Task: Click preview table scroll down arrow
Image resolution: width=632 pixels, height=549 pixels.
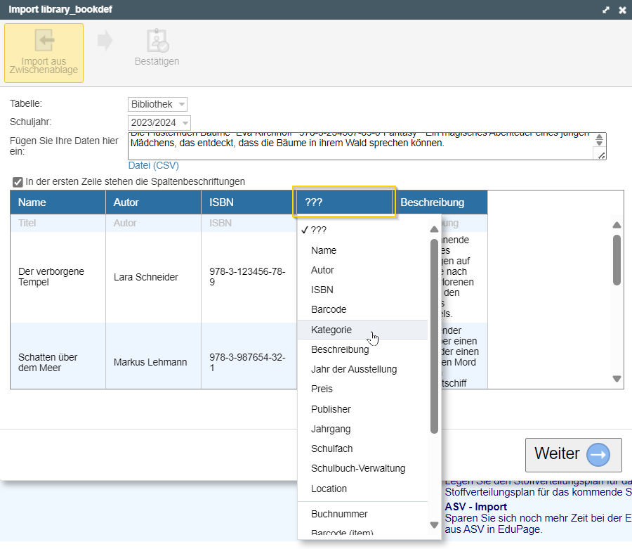Action: (x=617, y=379)
